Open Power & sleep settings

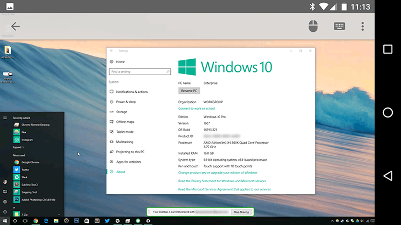tap(126, 102)
